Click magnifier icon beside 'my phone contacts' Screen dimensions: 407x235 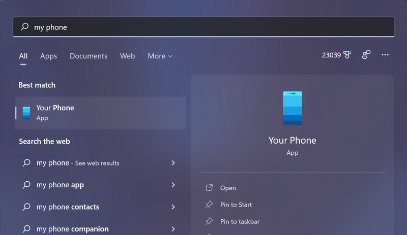coord(26,207)
